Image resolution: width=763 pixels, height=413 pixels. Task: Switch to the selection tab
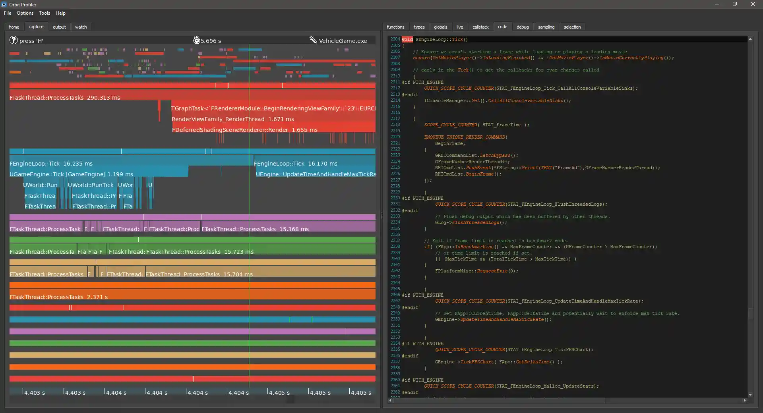[x=572, y=27]
